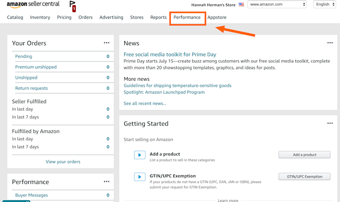340x202 pixels.
Task: Open Return requests link
Action: point(32,88)
